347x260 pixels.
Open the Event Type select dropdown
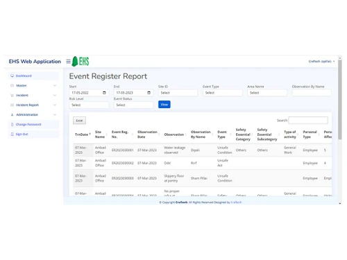click(223, 93)
